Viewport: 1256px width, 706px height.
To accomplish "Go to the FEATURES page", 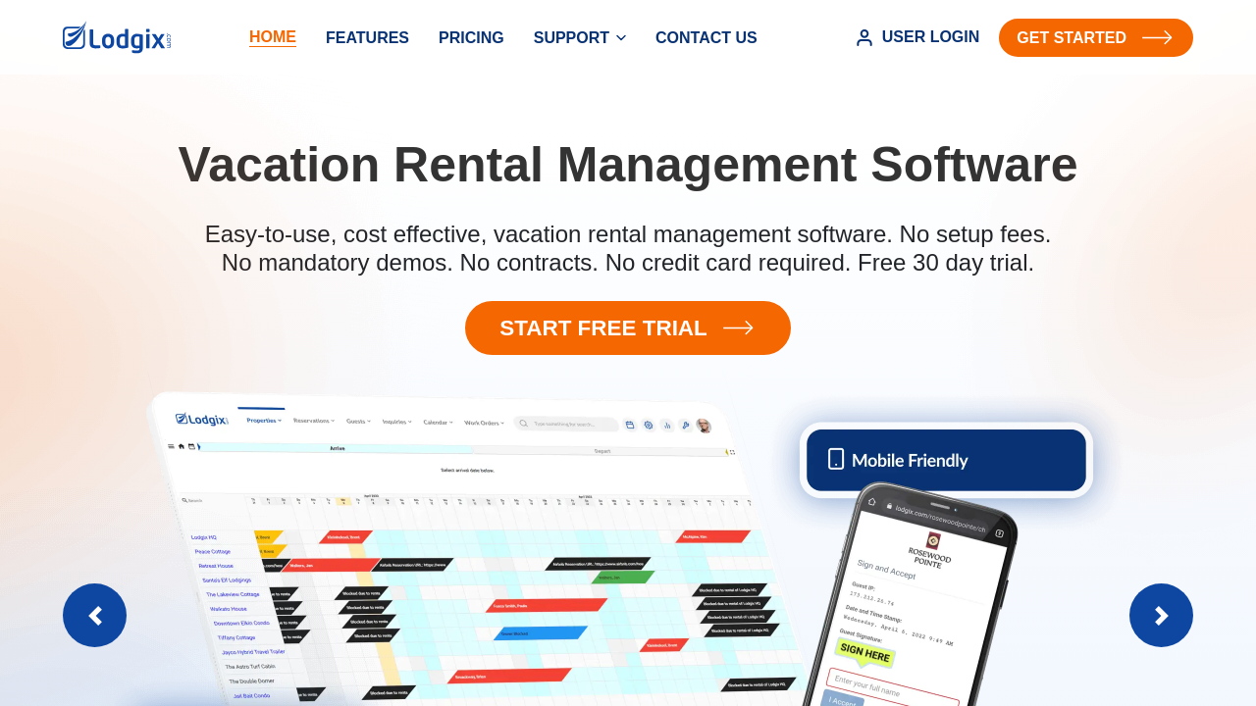I will 367,38.
